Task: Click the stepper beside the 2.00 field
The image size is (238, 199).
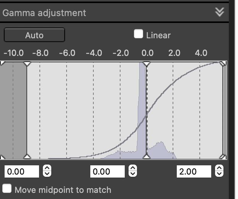Action: point(219,171)
